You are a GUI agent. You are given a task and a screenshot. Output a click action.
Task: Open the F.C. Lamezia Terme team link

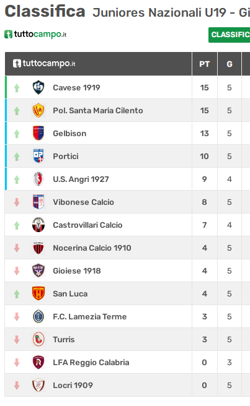coord(90,317)
